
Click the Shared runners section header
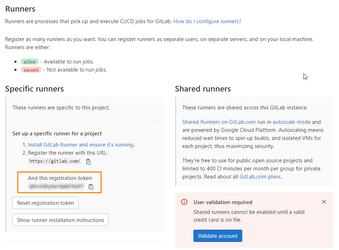coord(203,89)
